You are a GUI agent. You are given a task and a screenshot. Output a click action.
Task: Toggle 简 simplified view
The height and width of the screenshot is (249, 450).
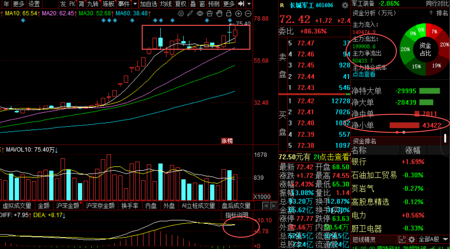[82, 4]
